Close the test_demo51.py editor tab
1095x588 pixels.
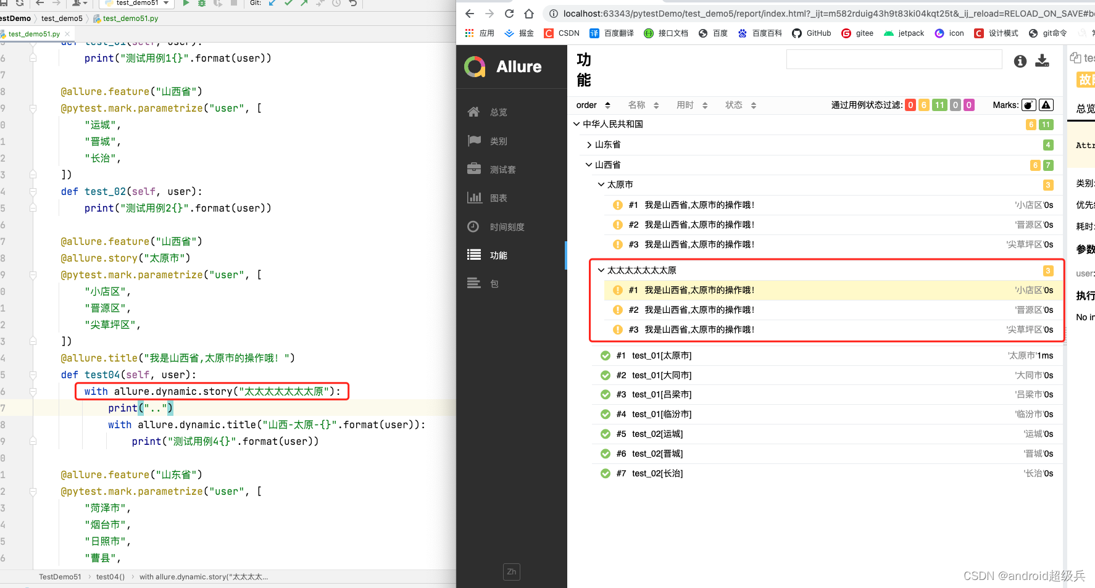point(67,34)
